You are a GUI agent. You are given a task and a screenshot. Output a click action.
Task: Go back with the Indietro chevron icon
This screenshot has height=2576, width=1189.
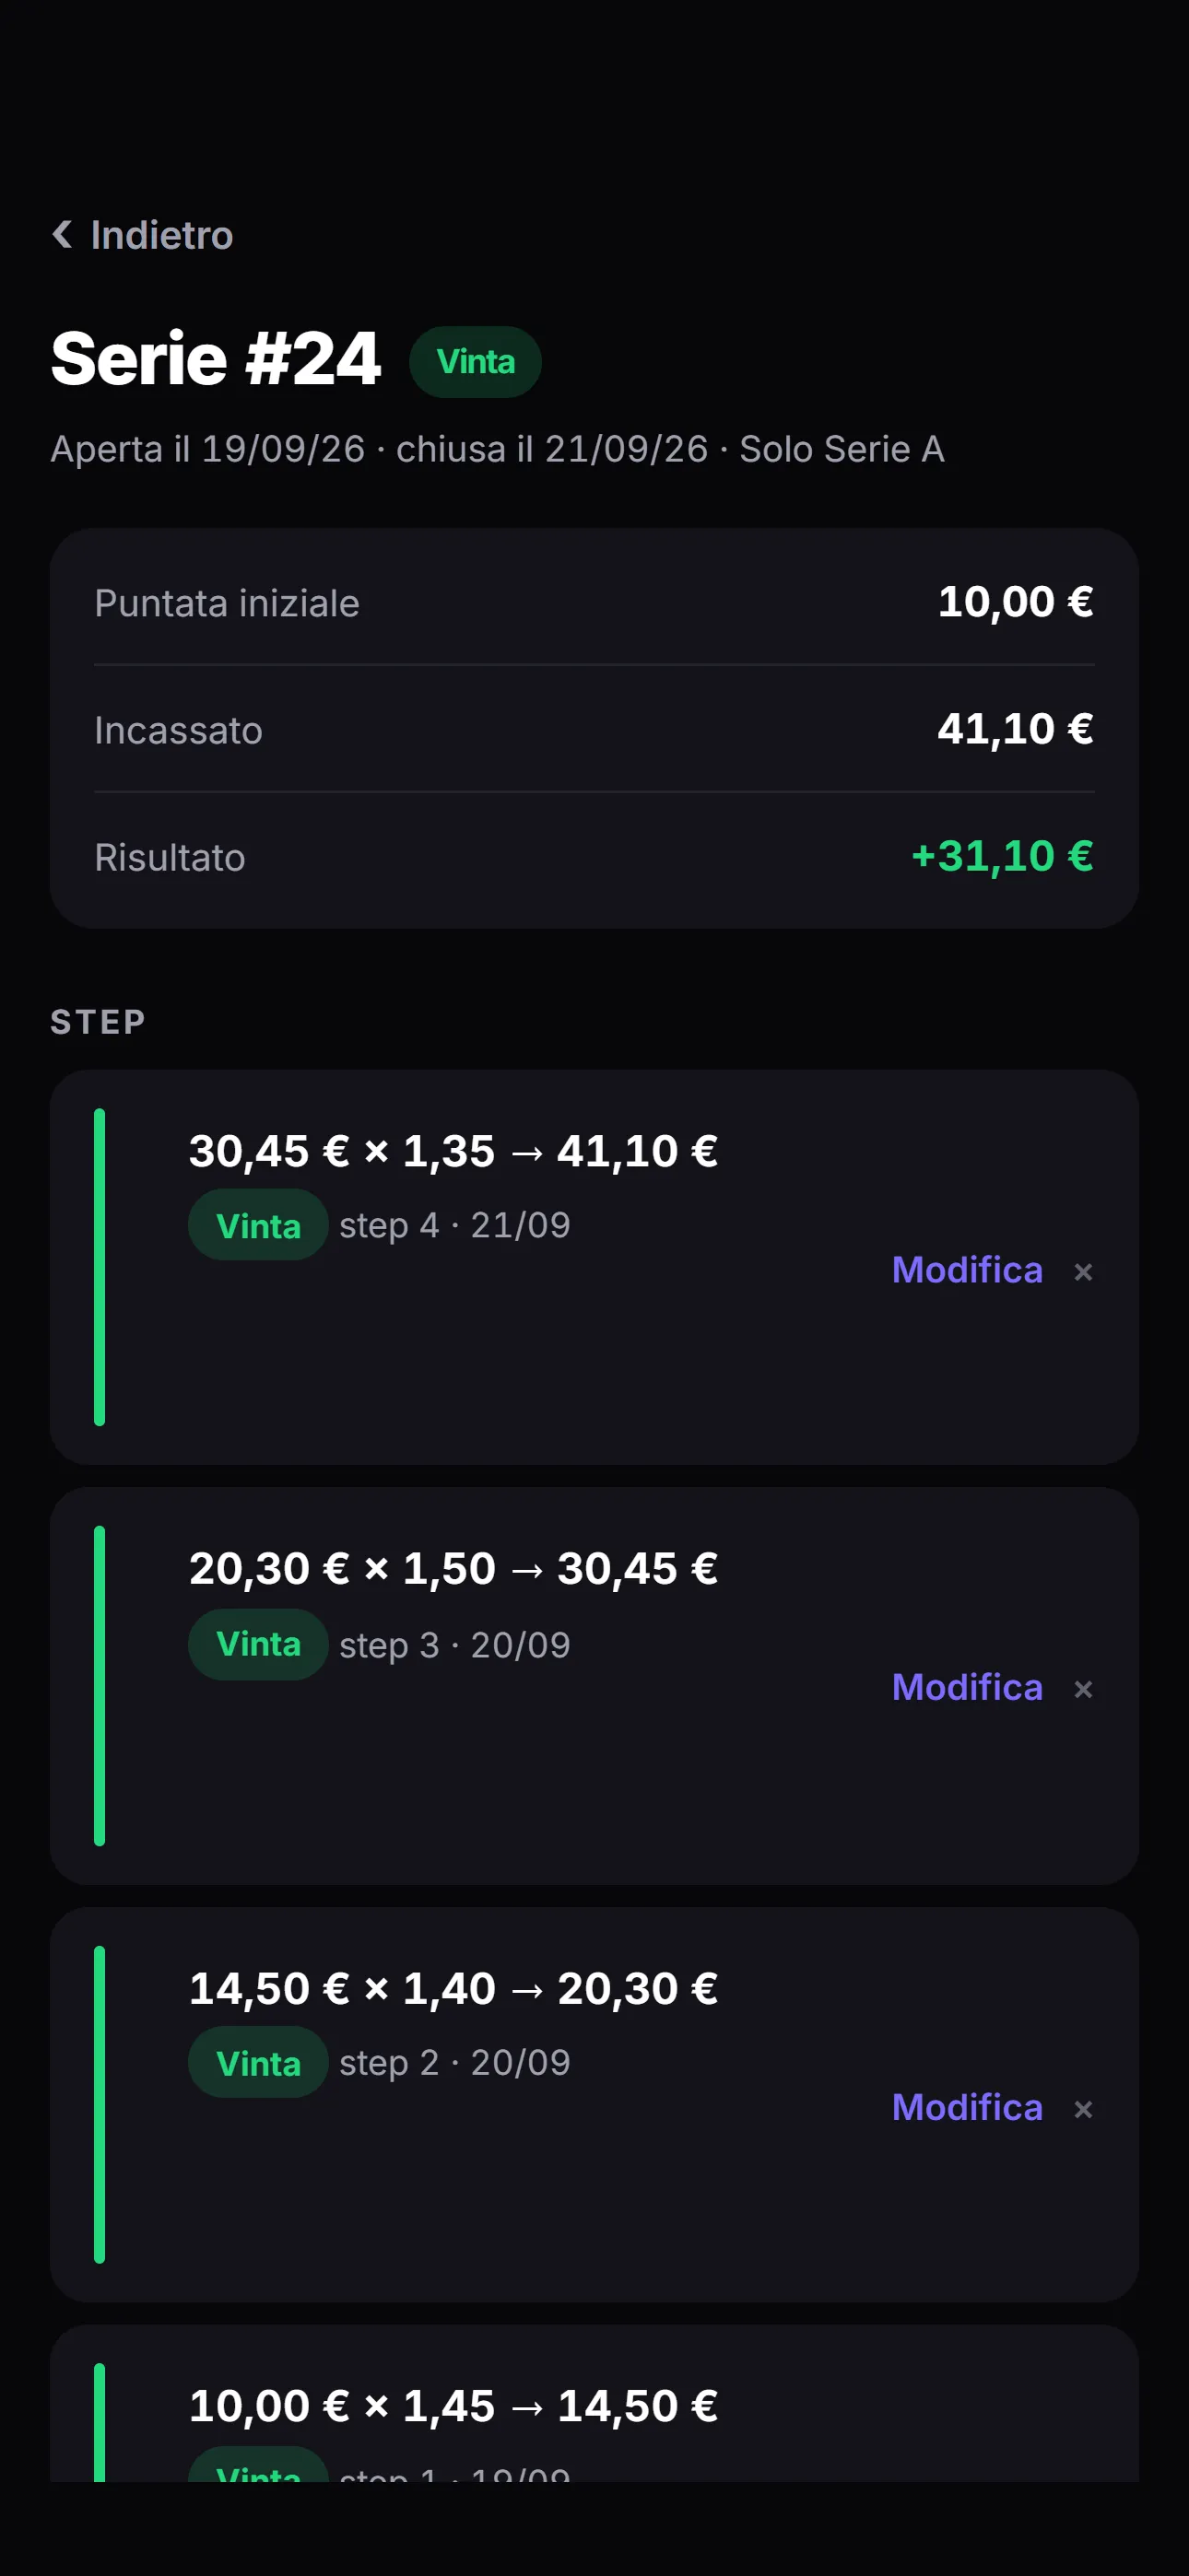click(62, 235)
